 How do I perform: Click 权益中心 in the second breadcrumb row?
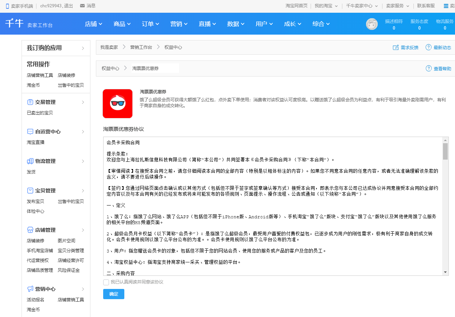(110, 69)
